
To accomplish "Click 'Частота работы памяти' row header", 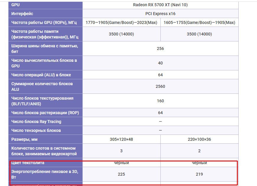I will pyautogui.click(x=45, y=34).
